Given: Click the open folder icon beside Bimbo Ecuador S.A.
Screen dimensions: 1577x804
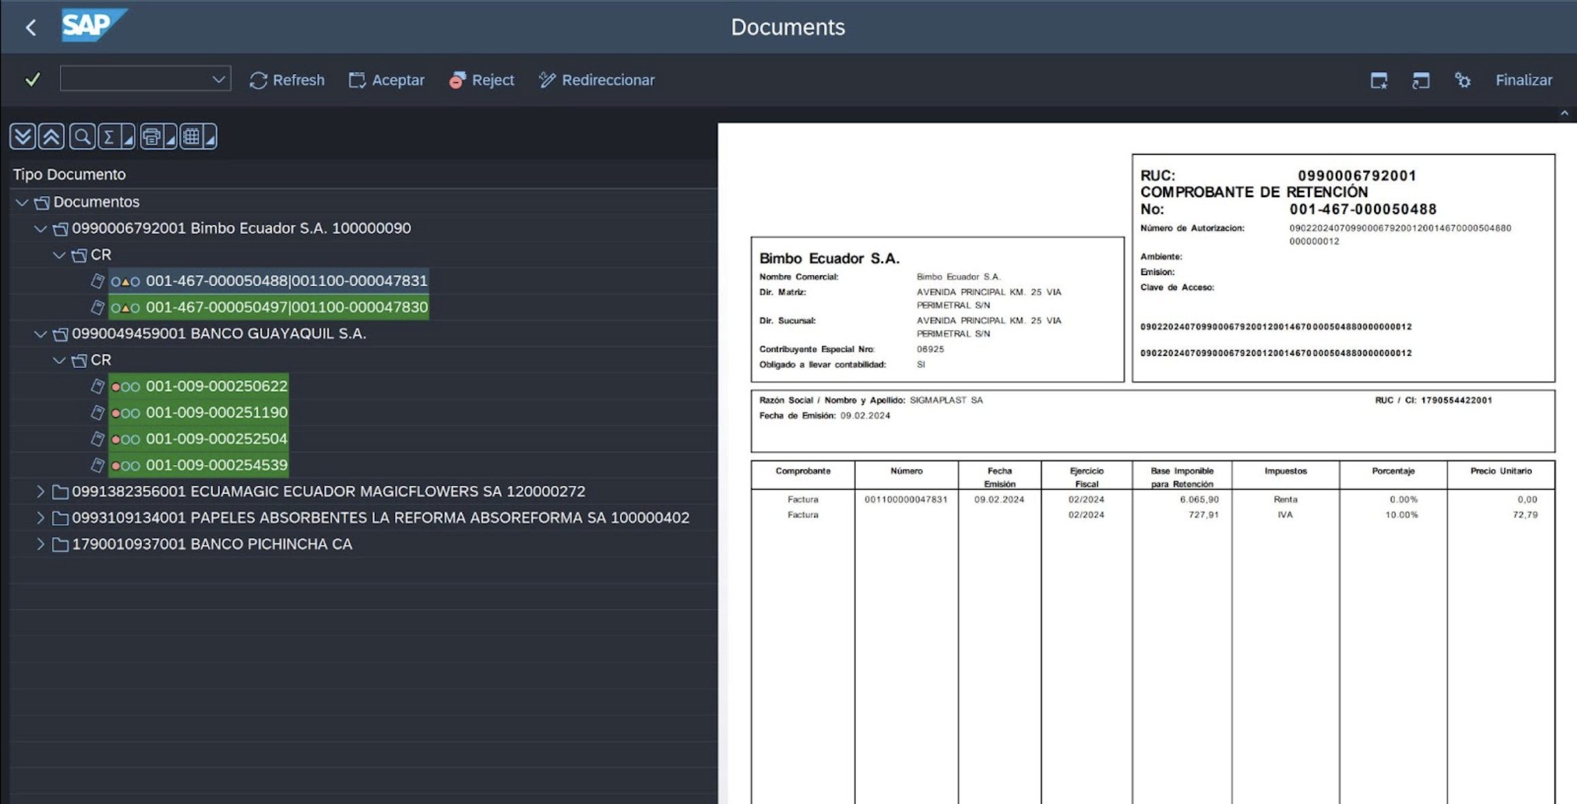Looking at the screenshot, I should point(60,229).
